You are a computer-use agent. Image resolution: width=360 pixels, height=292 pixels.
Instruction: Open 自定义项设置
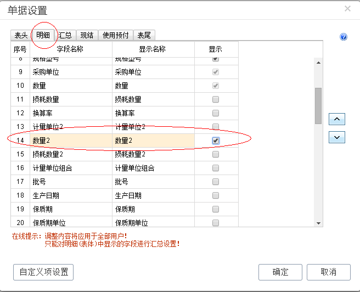click(x=43, y=272)
